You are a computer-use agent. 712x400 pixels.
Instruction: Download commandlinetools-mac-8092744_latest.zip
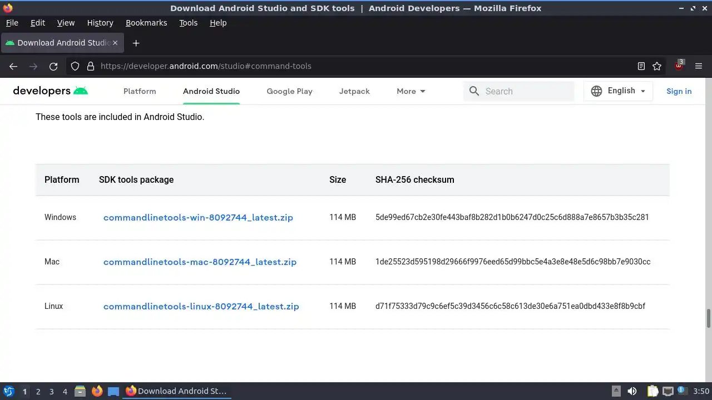tap(200, 262)
